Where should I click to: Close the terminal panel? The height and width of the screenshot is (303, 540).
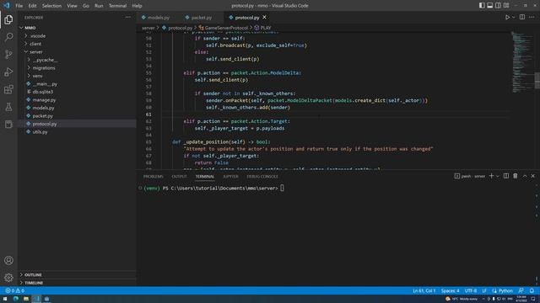point(532,176)
